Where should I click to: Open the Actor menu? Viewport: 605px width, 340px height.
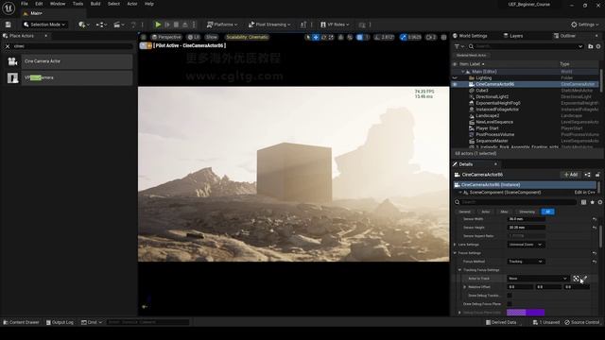tap(132, 4)
